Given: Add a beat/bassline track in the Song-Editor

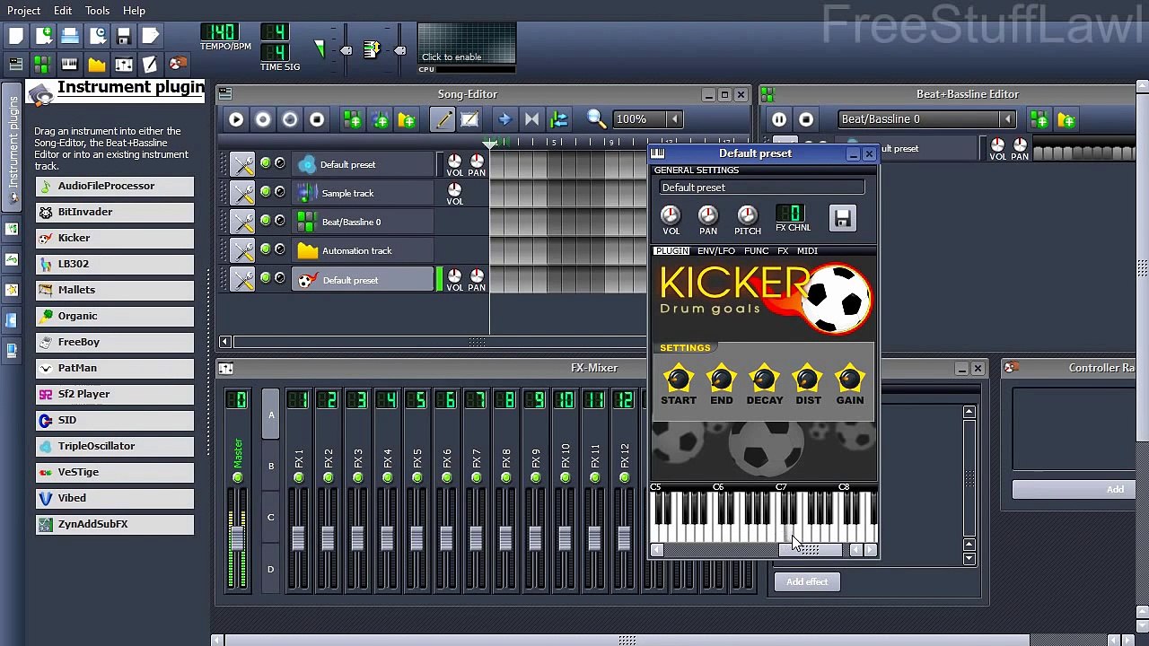Looking at the screenshot, I should 352,119.
